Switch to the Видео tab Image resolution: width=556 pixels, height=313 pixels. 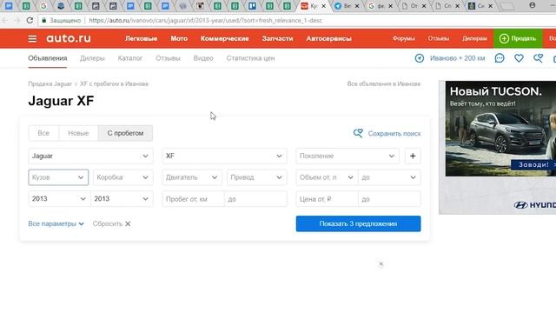[203, 58]
